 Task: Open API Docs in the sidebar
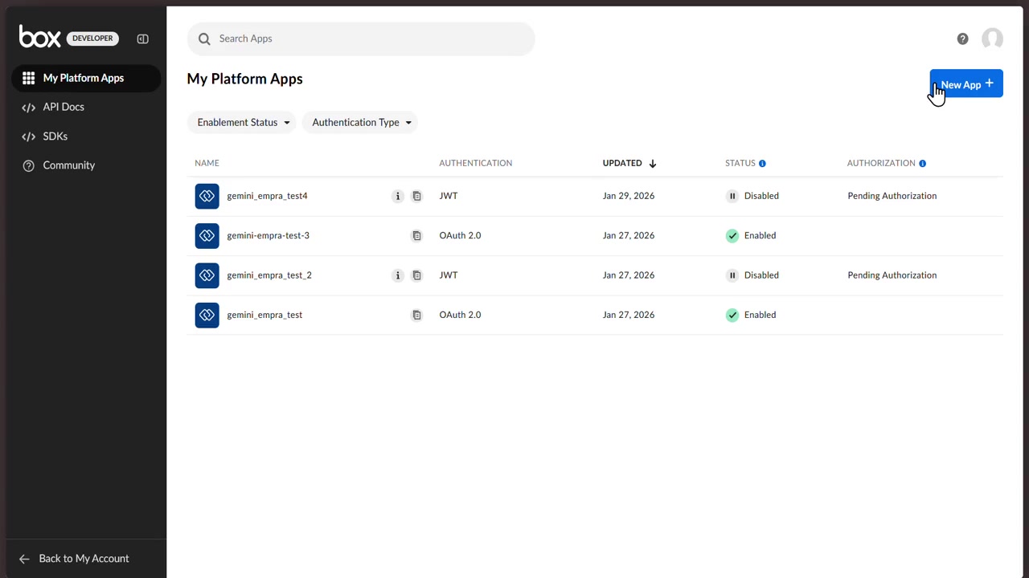click(63, 107)
